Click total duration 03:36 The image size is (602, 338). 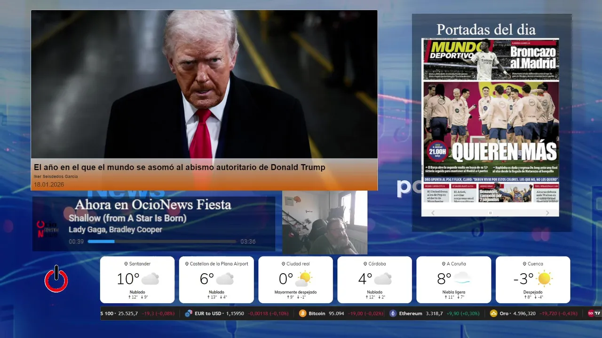click(x=248, y=242)
